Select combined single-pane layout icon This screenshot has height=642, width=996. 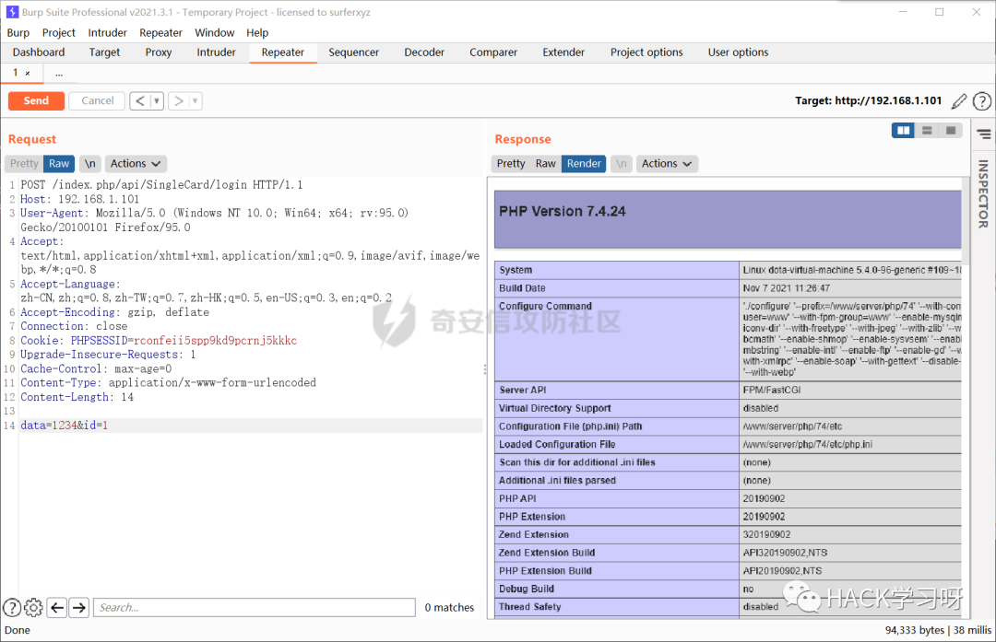[x=951, y=131]
